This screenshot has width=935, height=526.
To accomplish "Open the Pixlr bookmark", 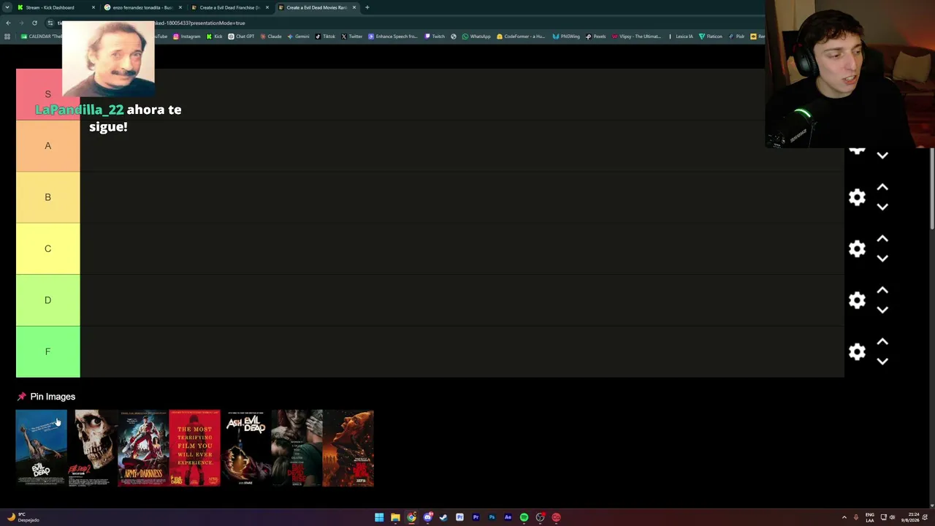I will coord(737,37).
